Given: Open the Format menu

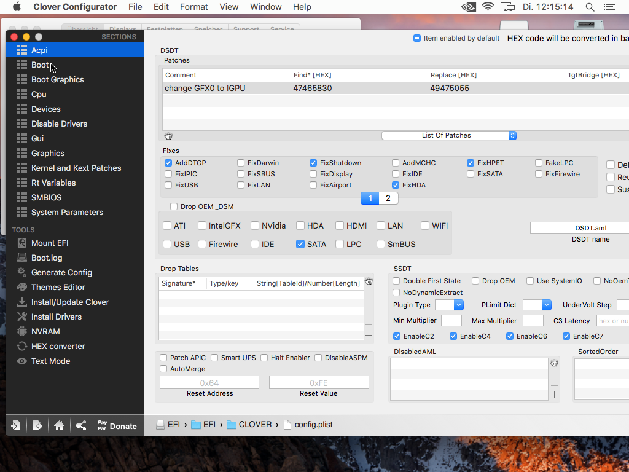Looking at the screenshot, I should tap(193, 7).
